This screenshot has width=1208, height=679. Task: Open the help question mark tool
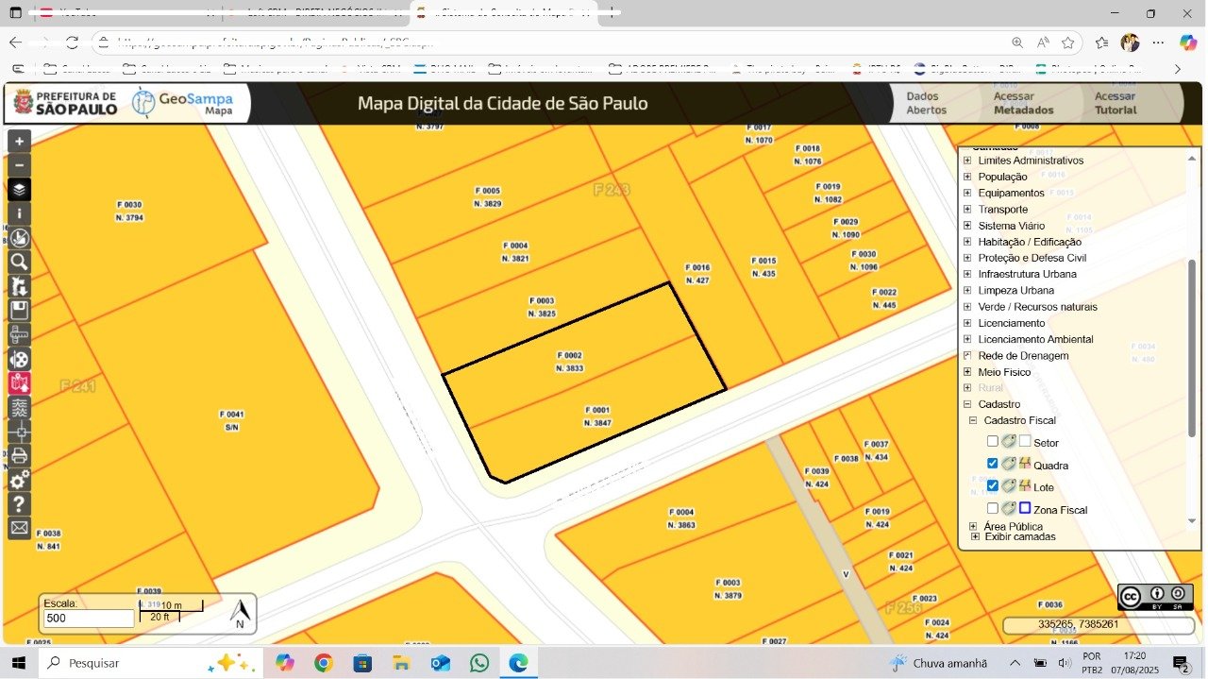(x=19, y=504)
